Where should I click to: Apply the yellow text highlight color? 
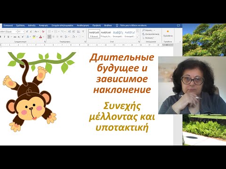(34, 37)
